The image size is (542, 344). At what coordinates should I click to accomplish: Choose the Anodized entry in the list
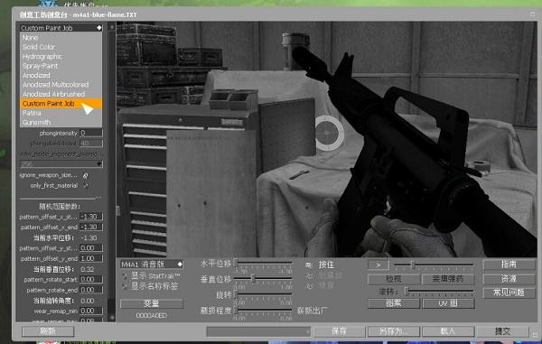pyautogui.click(x=61, y=75)
